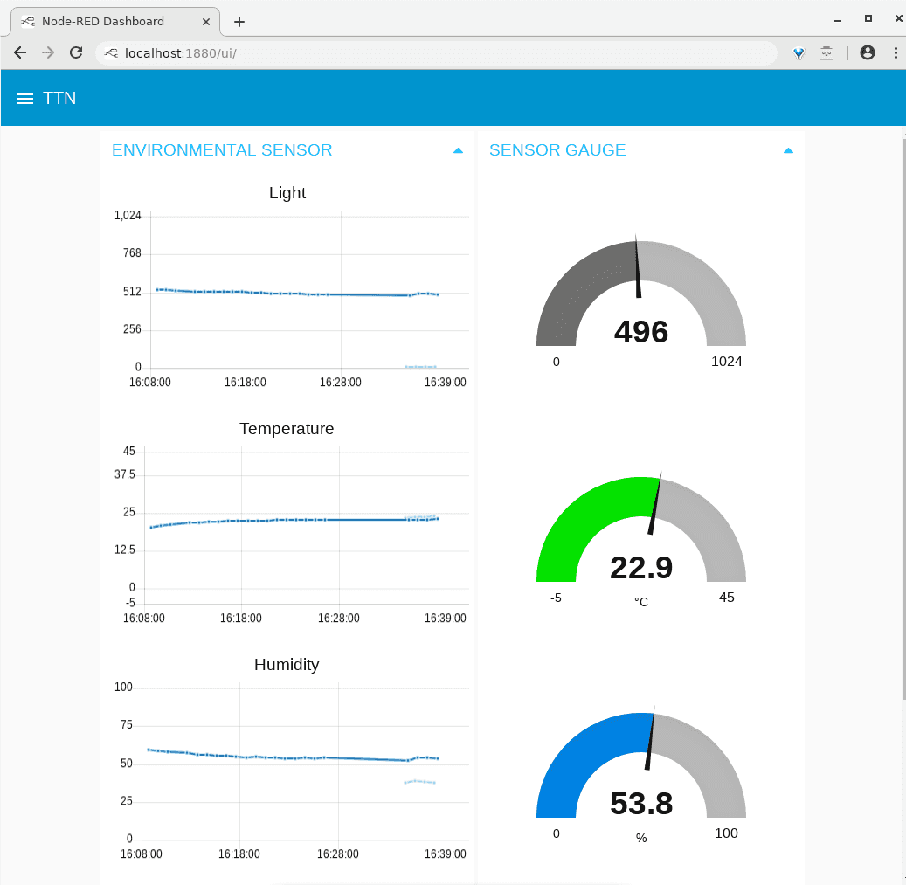Click the browser forward arrow
This screenshot has width=906, height=885.
pyautogui.click(x=48, y=52)
